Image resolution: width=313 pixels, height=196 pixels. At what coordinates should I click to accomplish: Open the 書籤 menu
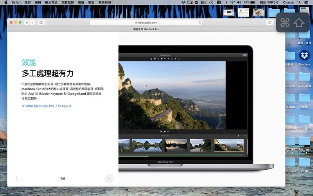(x=81, y=2)
